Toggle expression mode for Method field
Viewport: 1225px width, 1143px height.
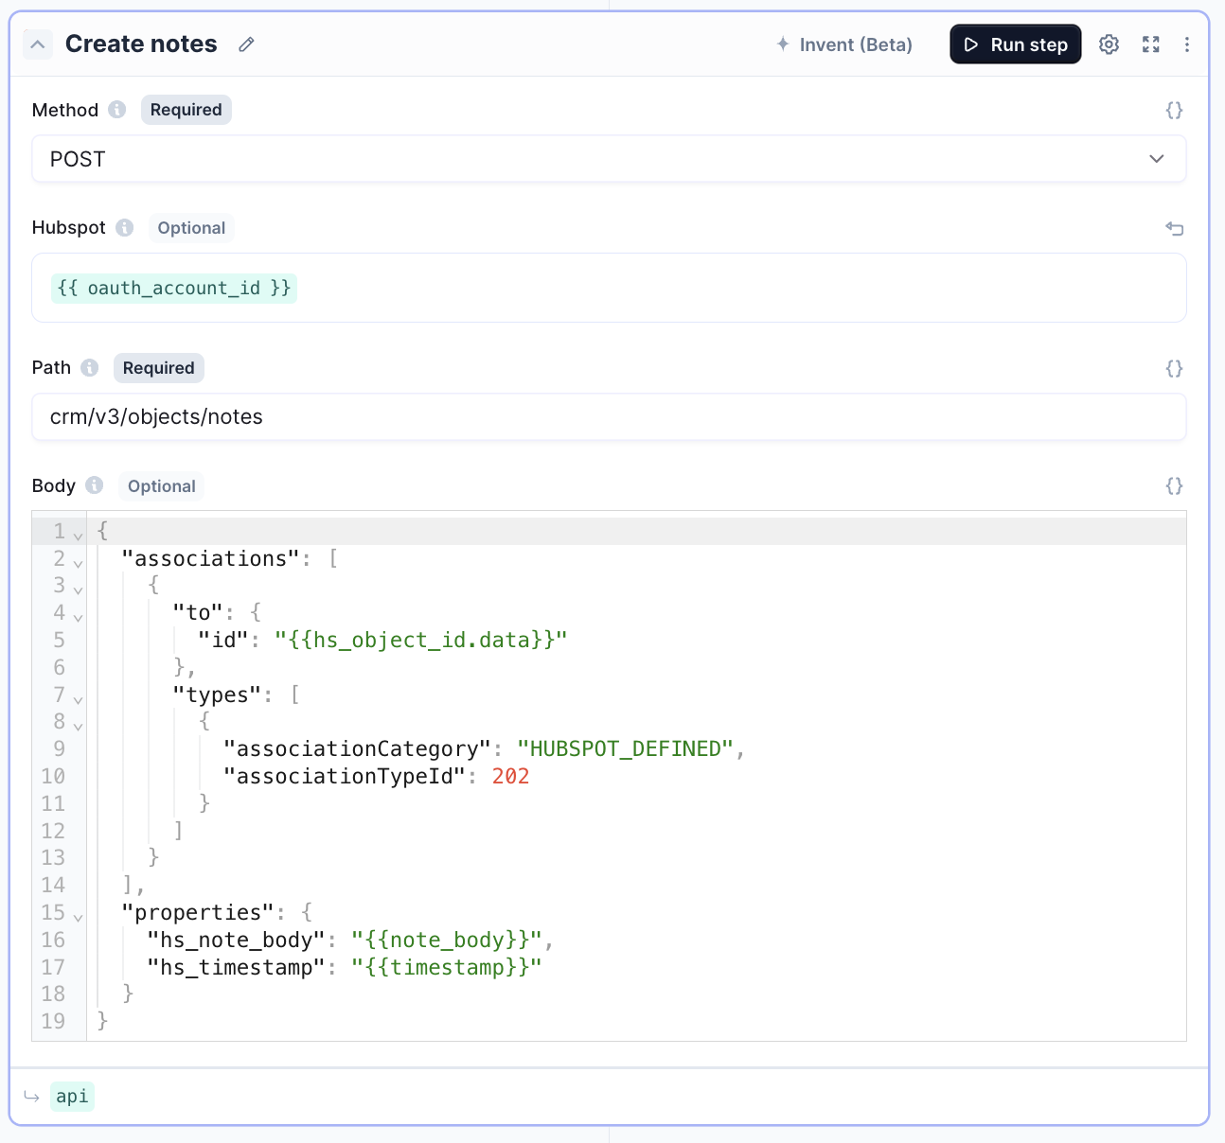pyautogui.click(x=1174, y=110)
